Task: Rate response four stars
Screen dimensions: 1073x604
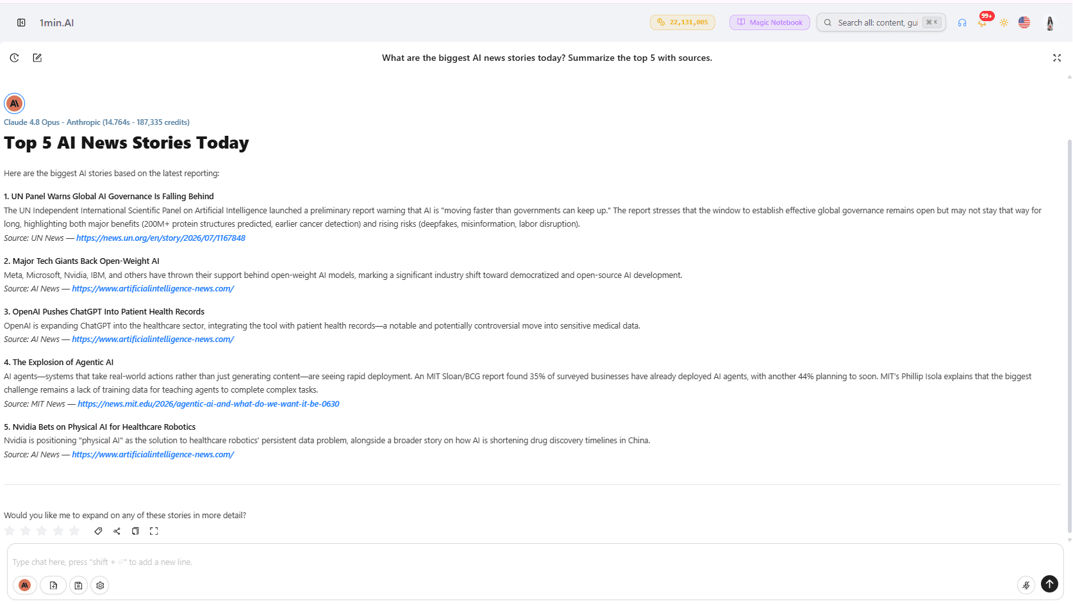Action: point(58,531)
